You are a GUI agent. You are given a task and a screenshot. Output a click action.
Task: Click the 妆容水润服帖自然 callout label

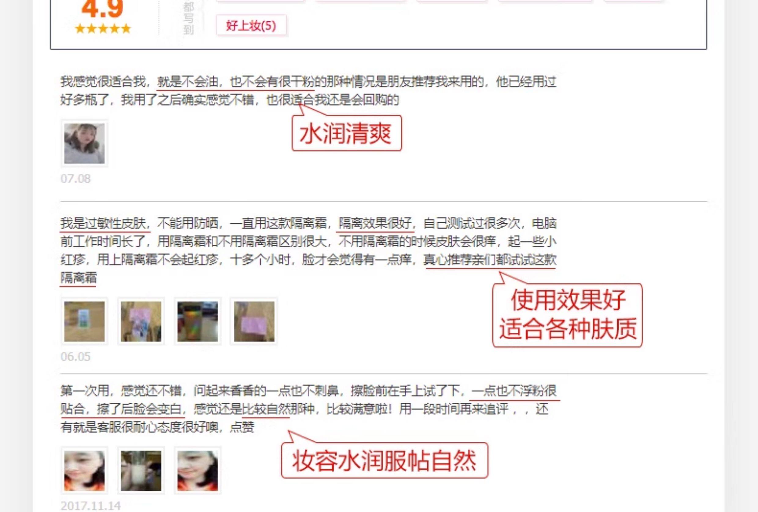point(385,460)
